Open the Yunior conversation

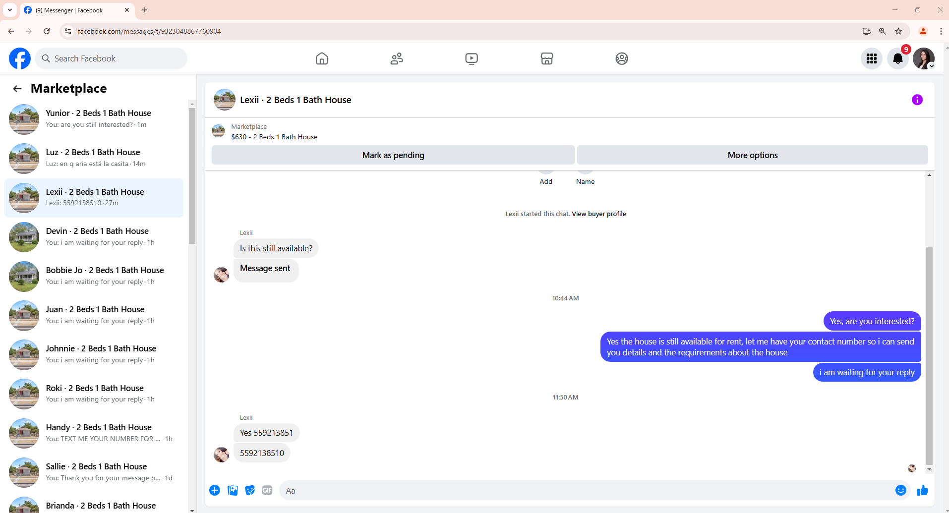pyautogui.click(x=94, y=119)
